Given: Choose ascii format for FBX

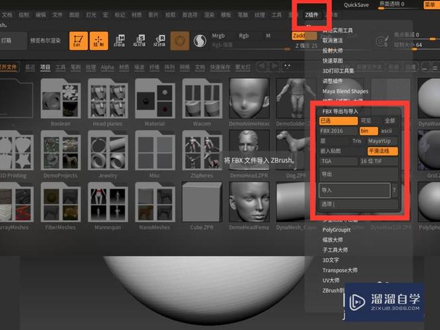Looking at the screenshot, I should (x=387, y=131).
